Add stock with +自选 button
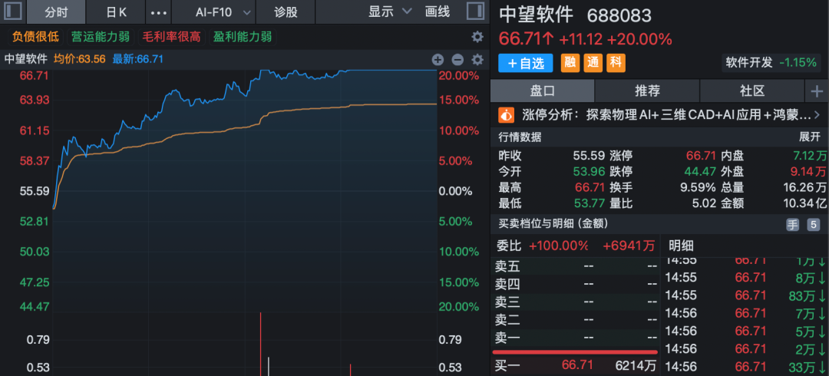 [x=526, y=63]
